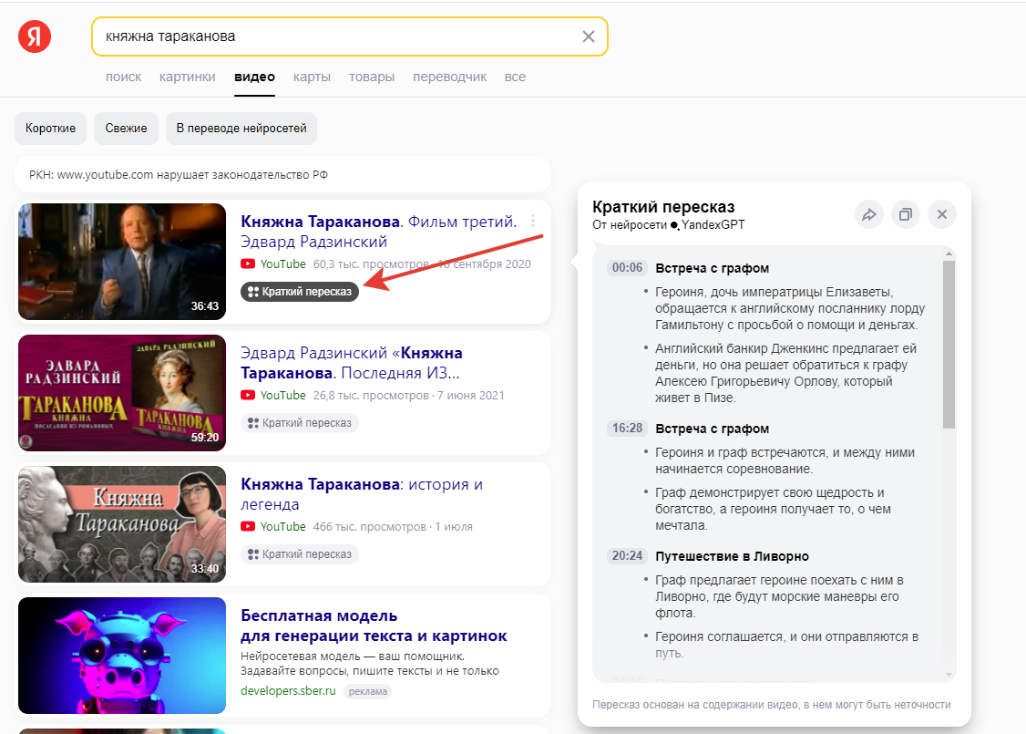The width and height of the screenshot is (1026, 734).
Task: Open the Княжна Тараканова: история и легенда link
Action: (362, 494)
